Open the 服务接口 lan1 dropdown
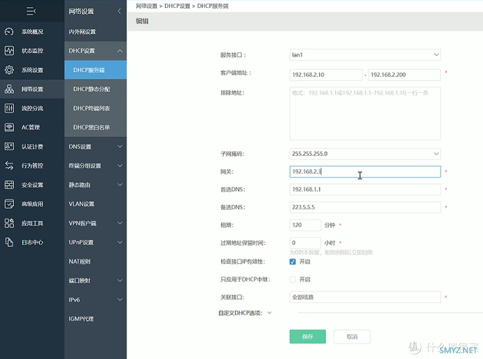 click(365, 55)
